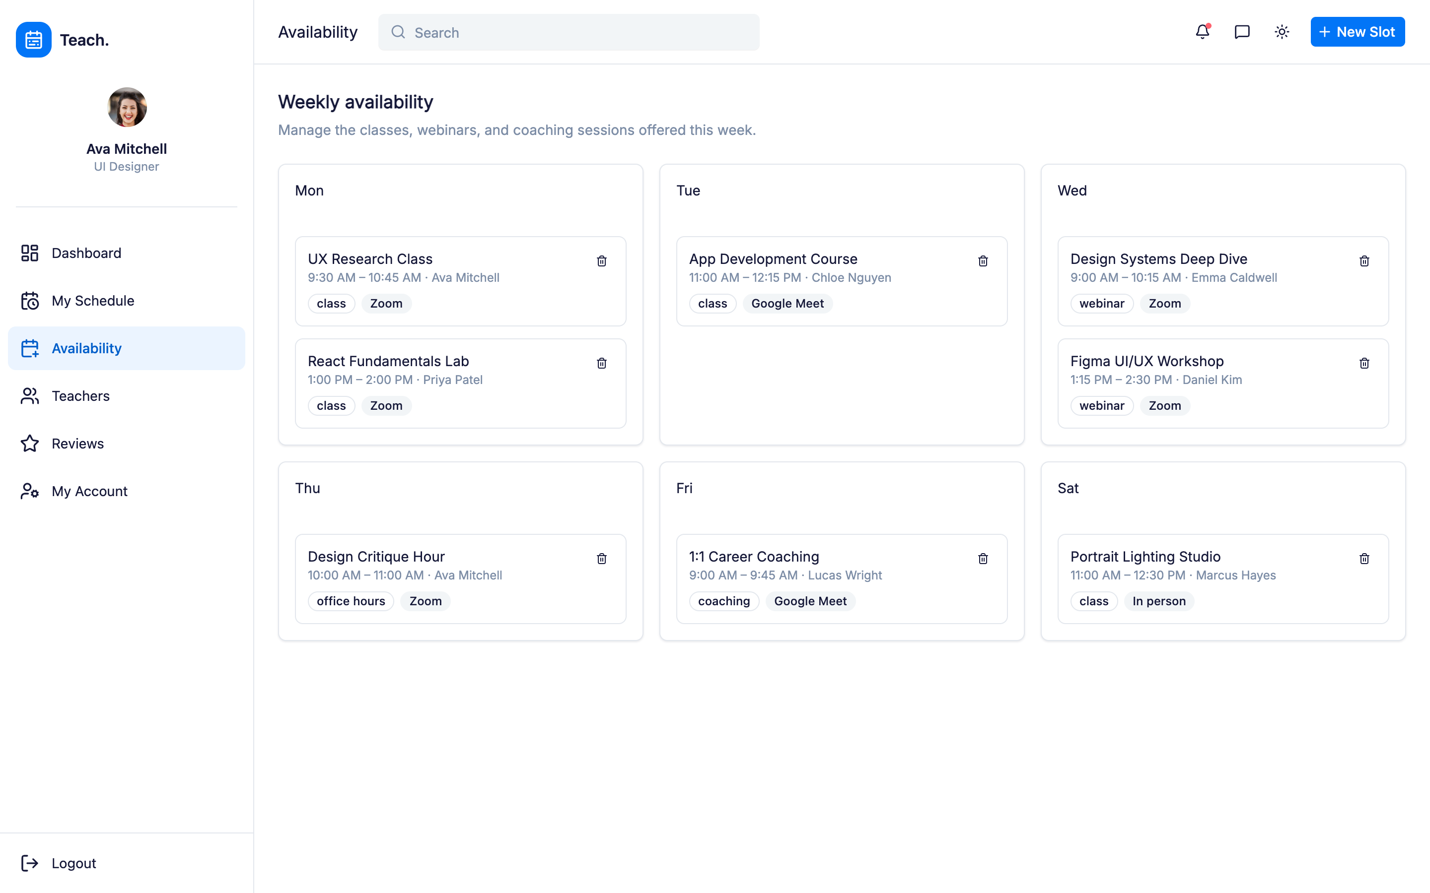Click 9:00 AM – 9:45 AM Lucas Wright text
The height and width of the screenshot is (893, 1430).
[x=786, y=575]
